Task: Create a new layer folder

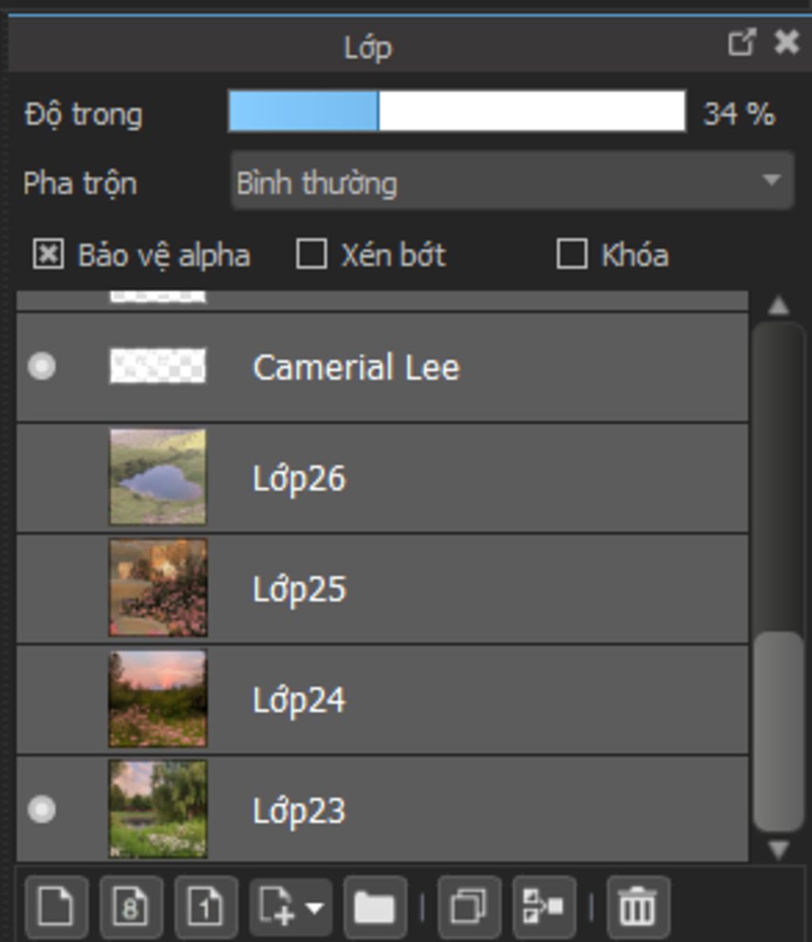Action: 375,906
